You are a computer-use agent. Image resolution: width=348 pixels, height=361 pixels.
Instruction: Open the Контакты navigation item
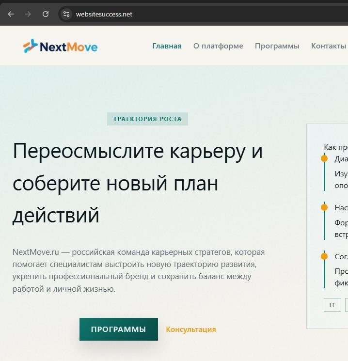coord(329,46)
